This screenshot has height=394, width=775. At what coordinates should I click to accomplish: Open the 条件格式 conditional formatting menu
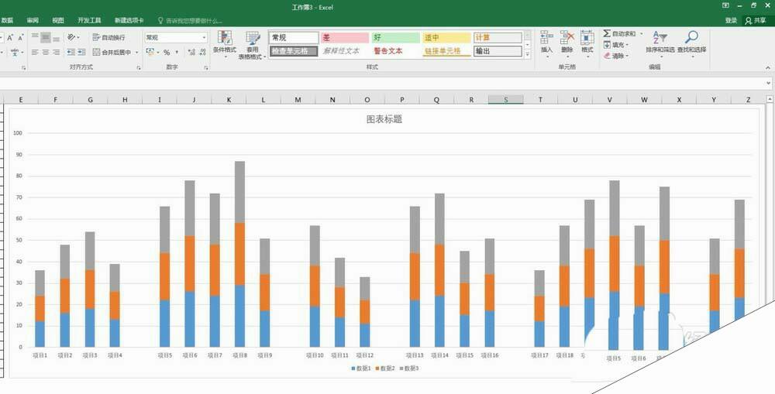pos(225,43)
